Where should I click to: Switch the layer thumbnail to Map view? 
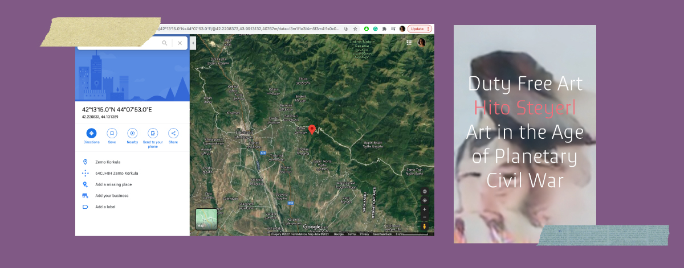click(x=206, y=219)
